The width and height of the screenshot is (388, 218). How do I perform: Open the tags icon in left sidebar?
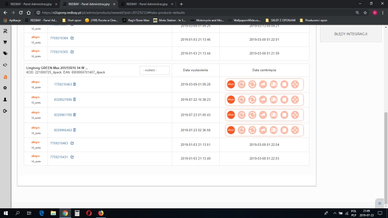pyautogui.click(x=5, y=53)
